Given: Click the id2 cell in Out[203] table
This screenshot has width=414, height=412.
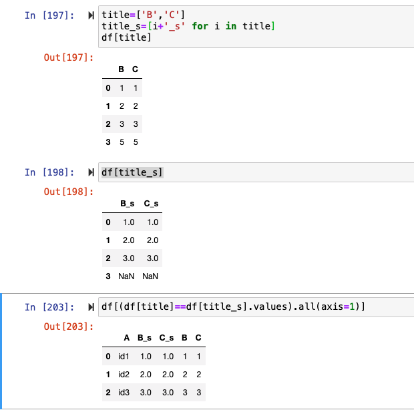Looking at the screenshot, I should [x=124, y=375].
